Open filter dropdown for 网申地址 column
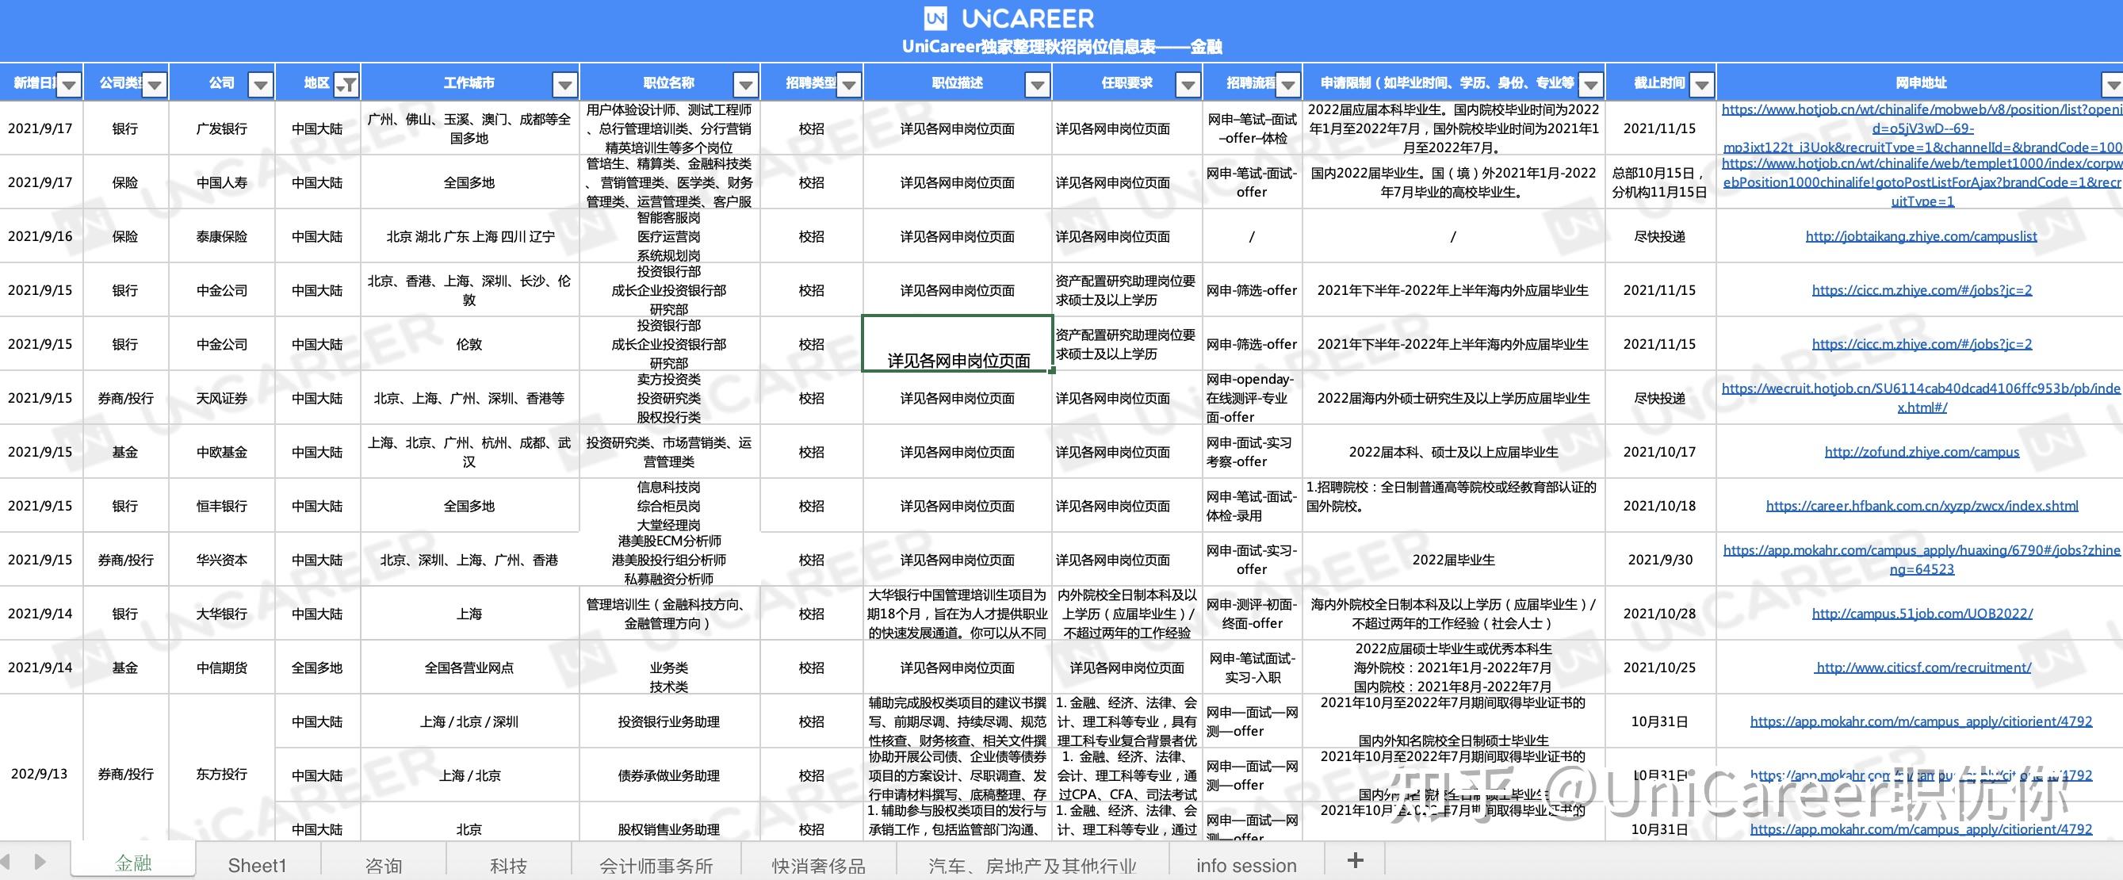 [x=2113, y=84]
